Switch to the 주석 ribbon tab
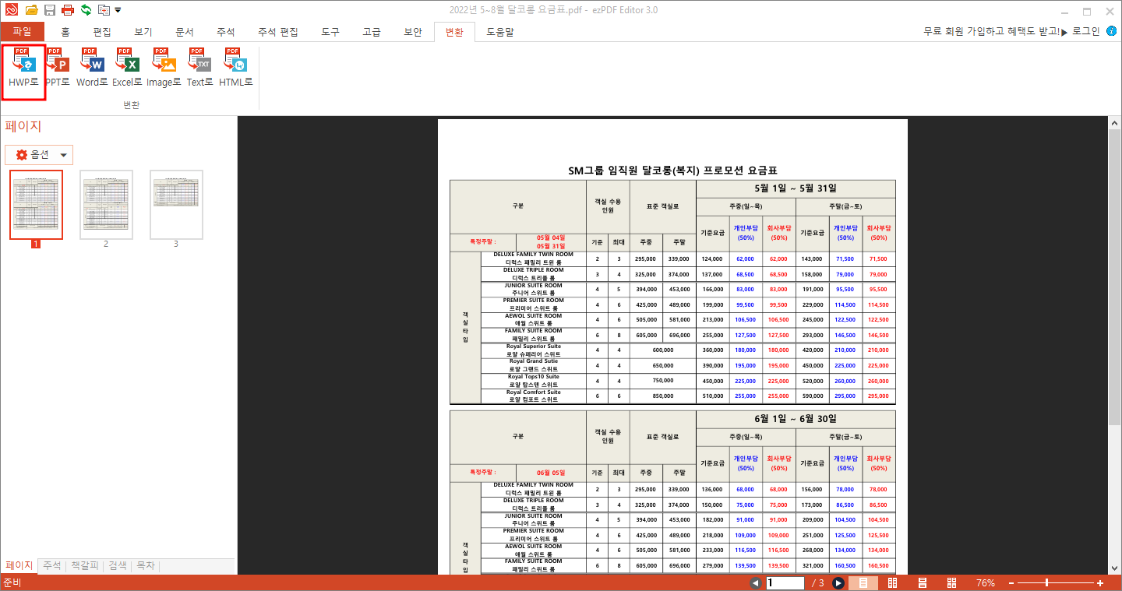The width and height of the screenshot is (1122, 591). (226, 32)
